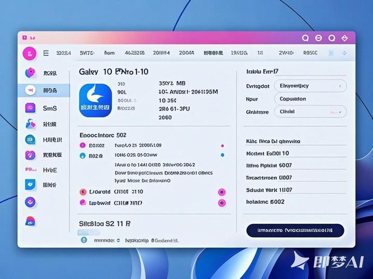Click the 'Sdudit Wirk 1107' list row
The height and width of the screenshot is (279, 373).
(x=296, y=190)
